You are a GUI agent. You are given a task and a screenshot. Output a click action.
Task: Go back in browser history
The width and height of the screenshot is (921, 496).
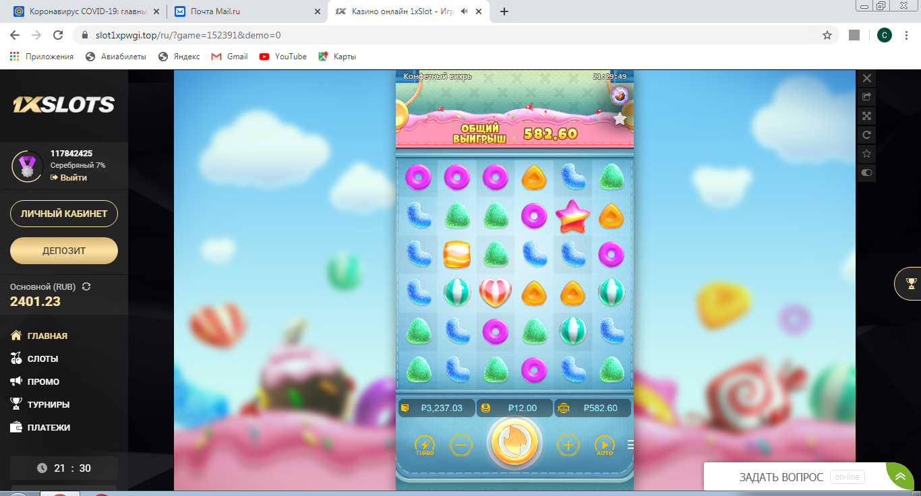click(15, 35)
